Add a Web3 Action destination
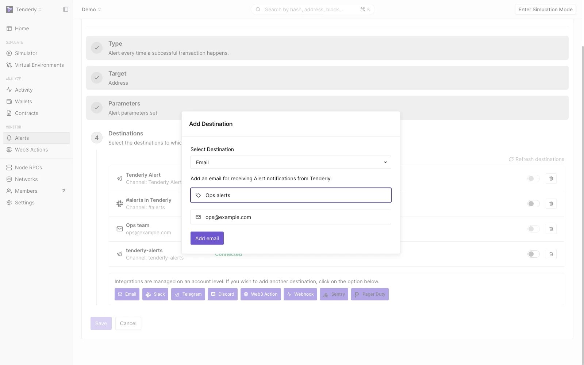 point(261,294)
